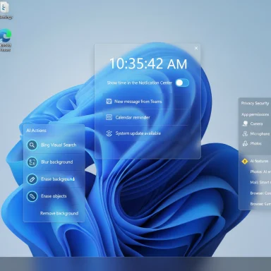
Task: Select AI features section label
Action: 259,161
